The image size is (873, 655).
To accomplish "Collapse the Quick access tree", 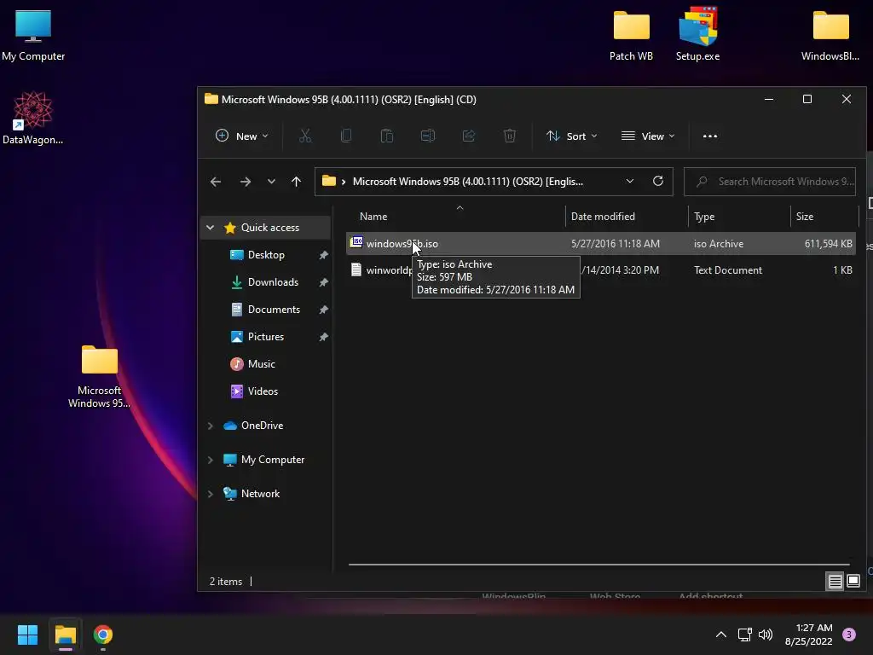I will click(210, 227).
